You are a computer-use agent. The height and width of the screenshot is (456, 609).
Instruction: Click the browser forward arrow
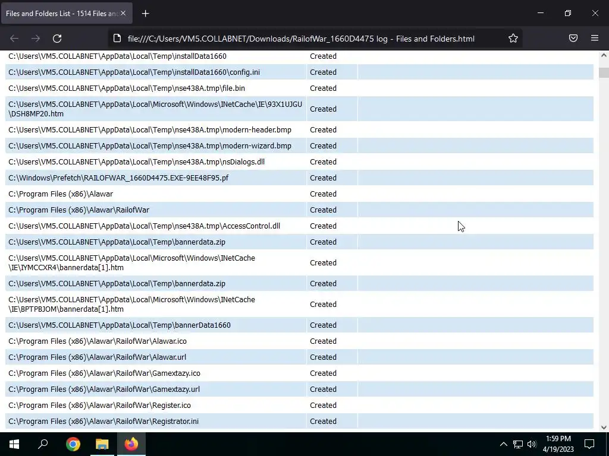[36, 39]
